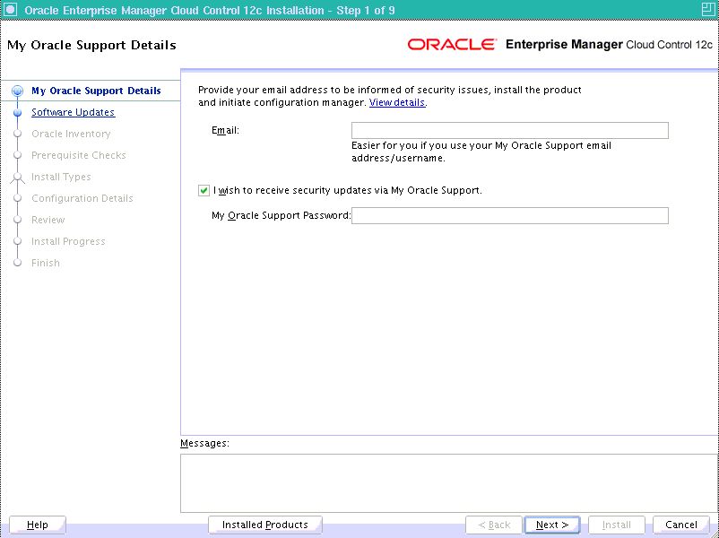Click the Software Updates step bullet icon
The height and width of the screenshot is (538, 719).
(17, 113)
